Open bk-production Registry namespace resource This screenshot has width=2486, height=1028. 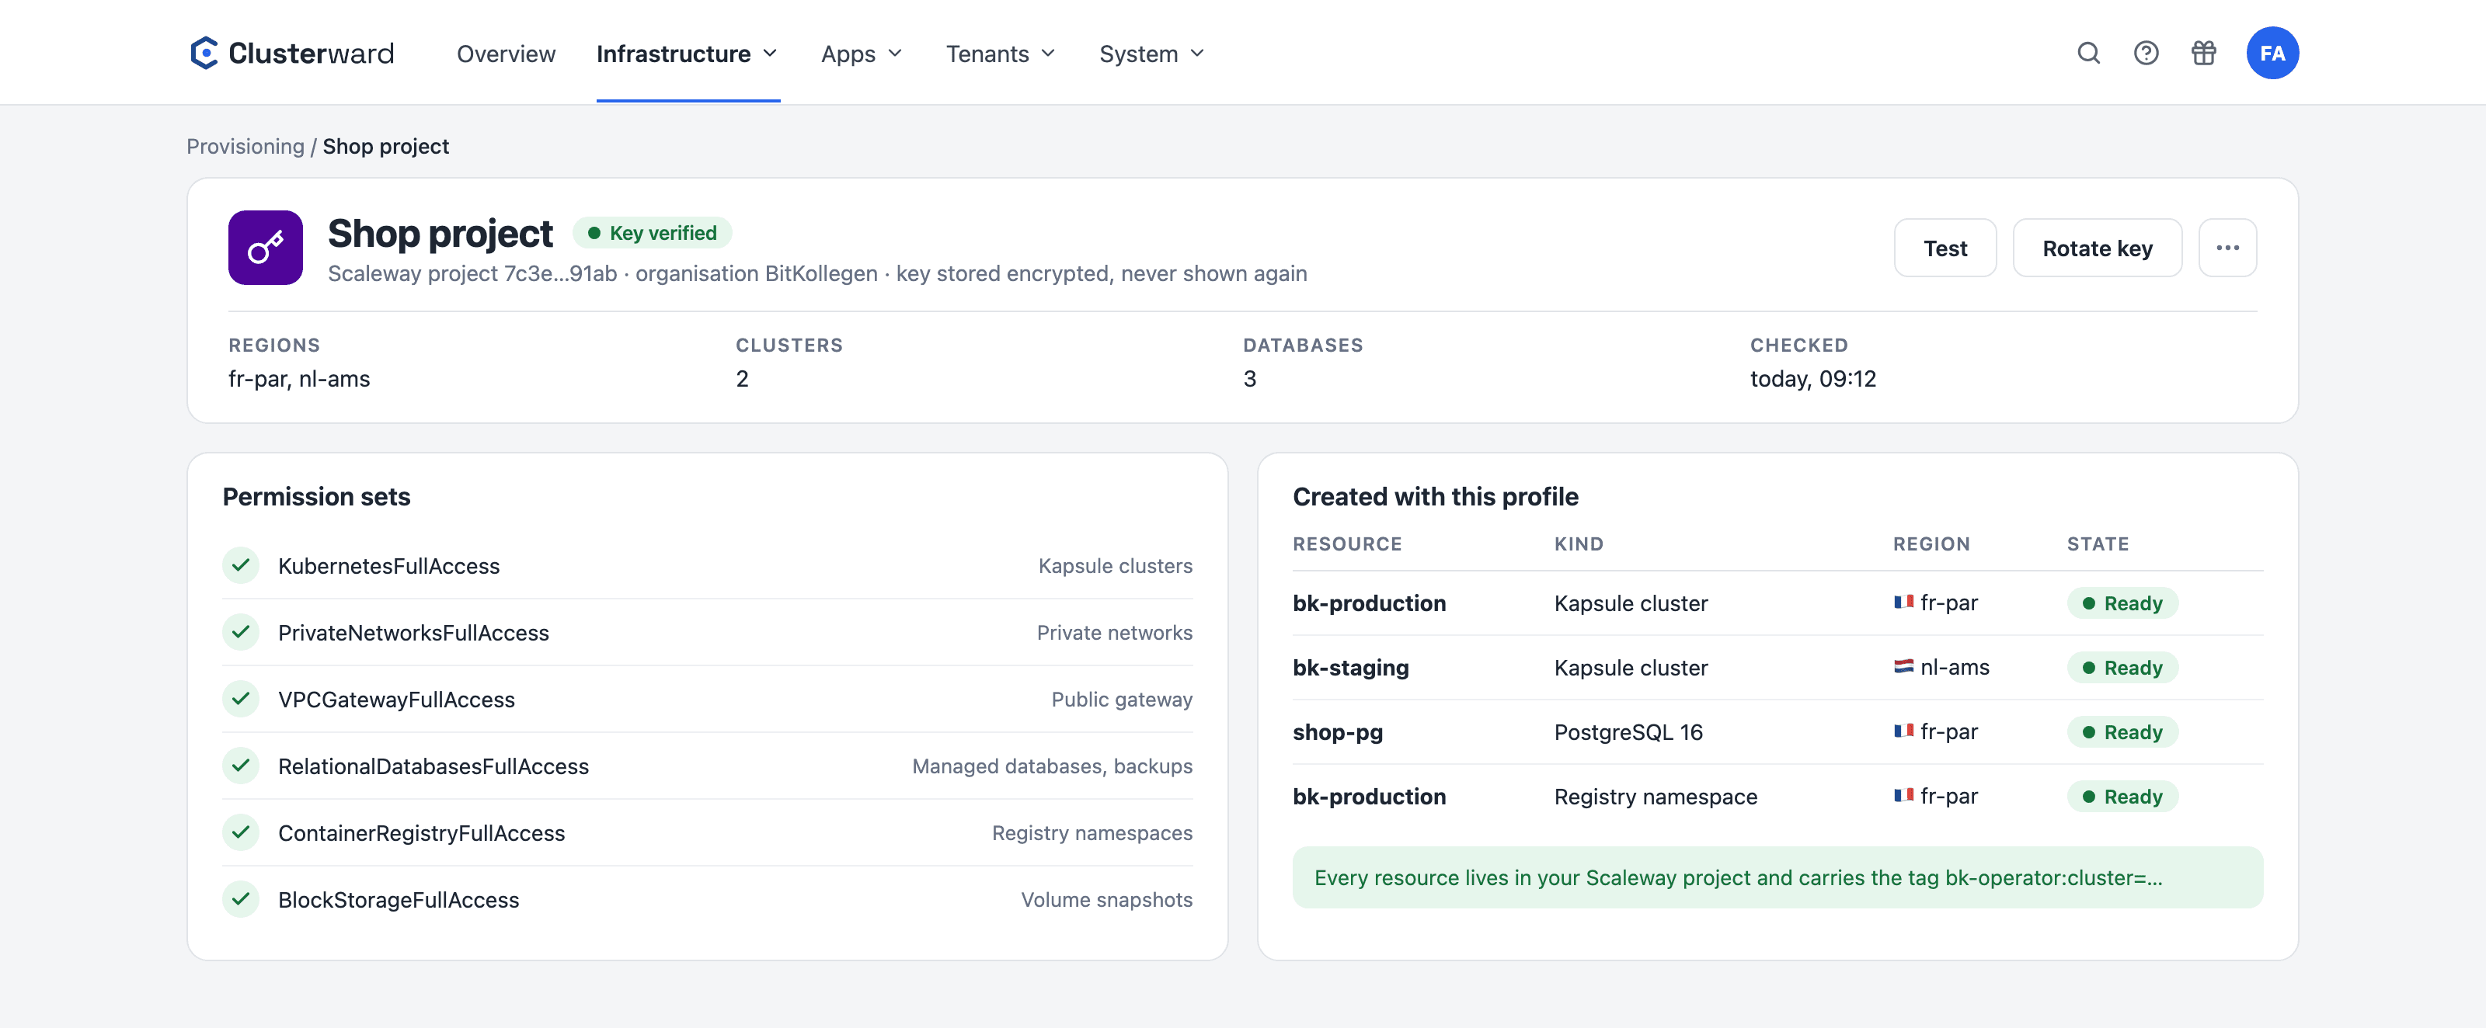tap(1370, 797)
